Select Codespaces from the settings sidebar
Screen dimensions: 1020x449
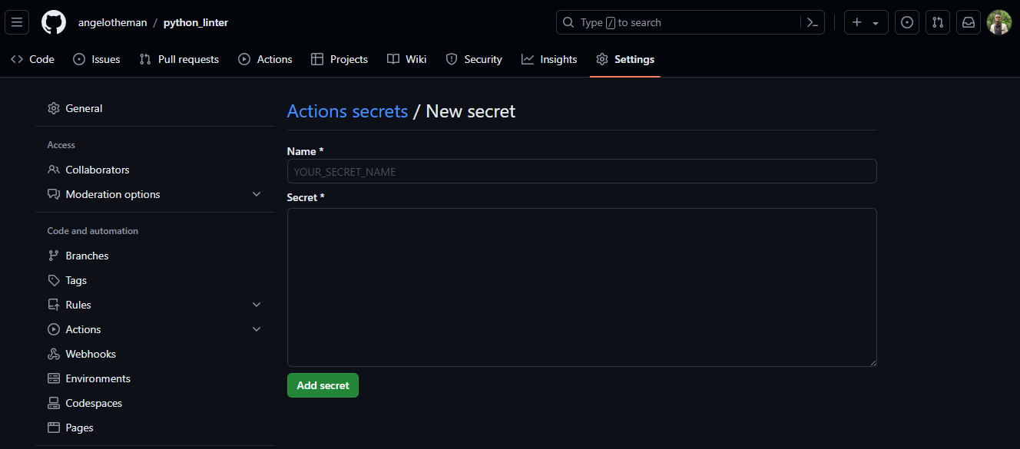coord(93,402)
